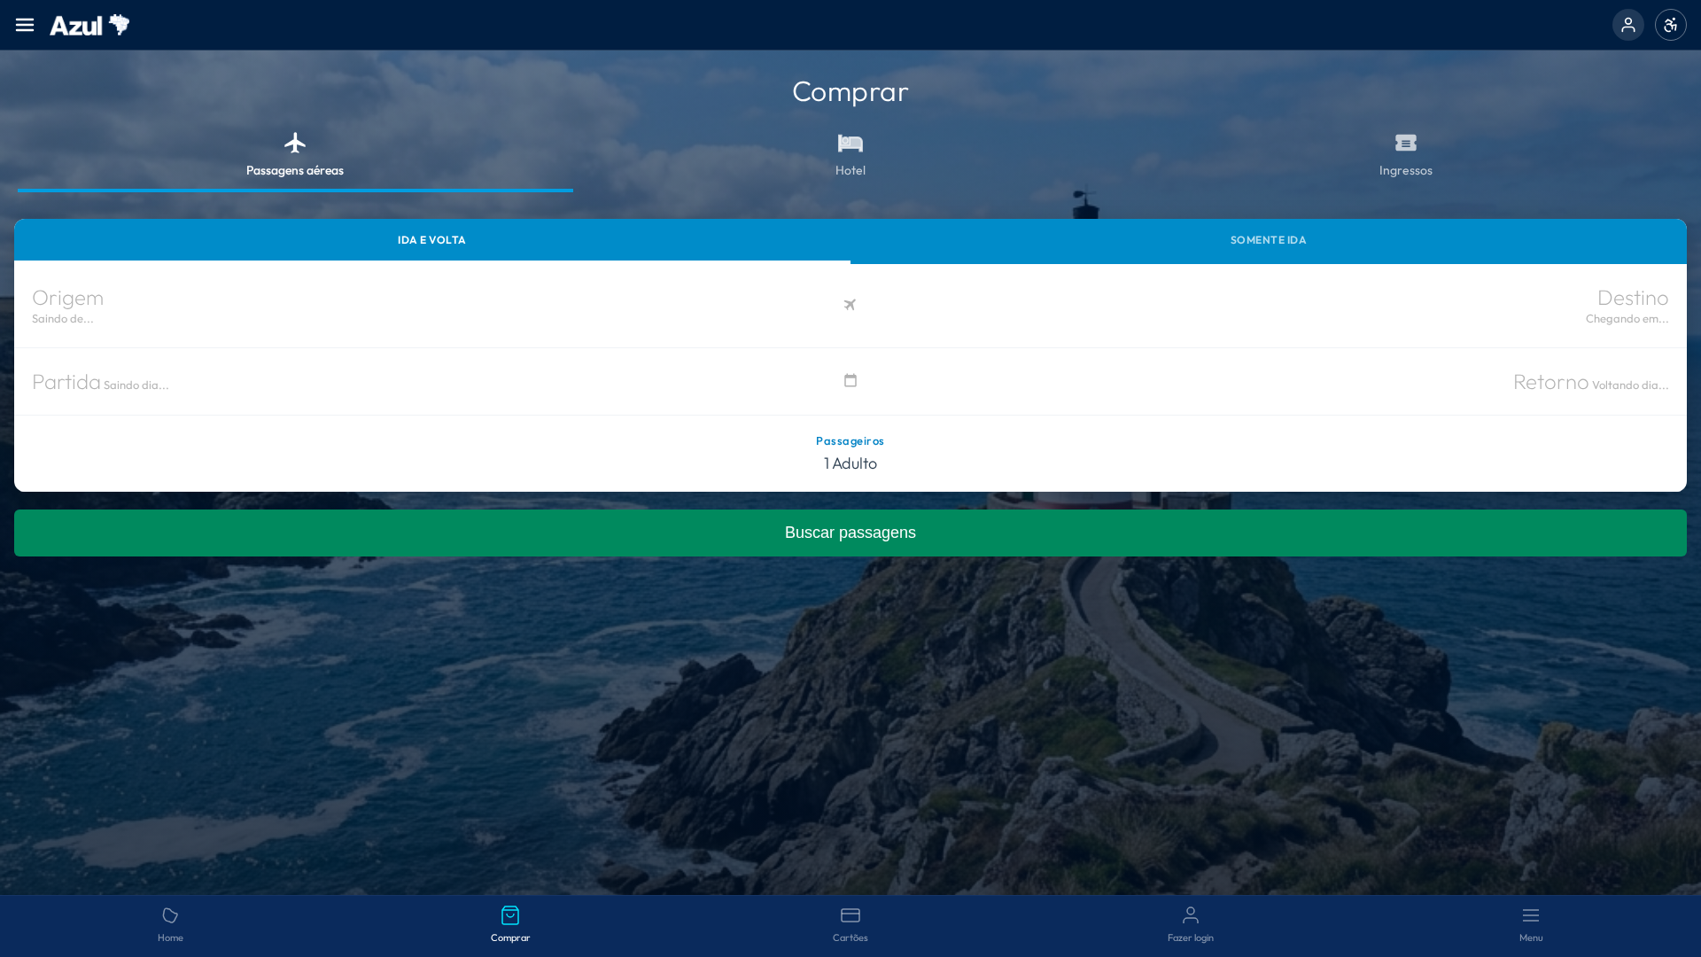Open the Passageiros selector showing 1 Adulto
This screenshot has width=1701, height=957.
[x=850, y=453]
